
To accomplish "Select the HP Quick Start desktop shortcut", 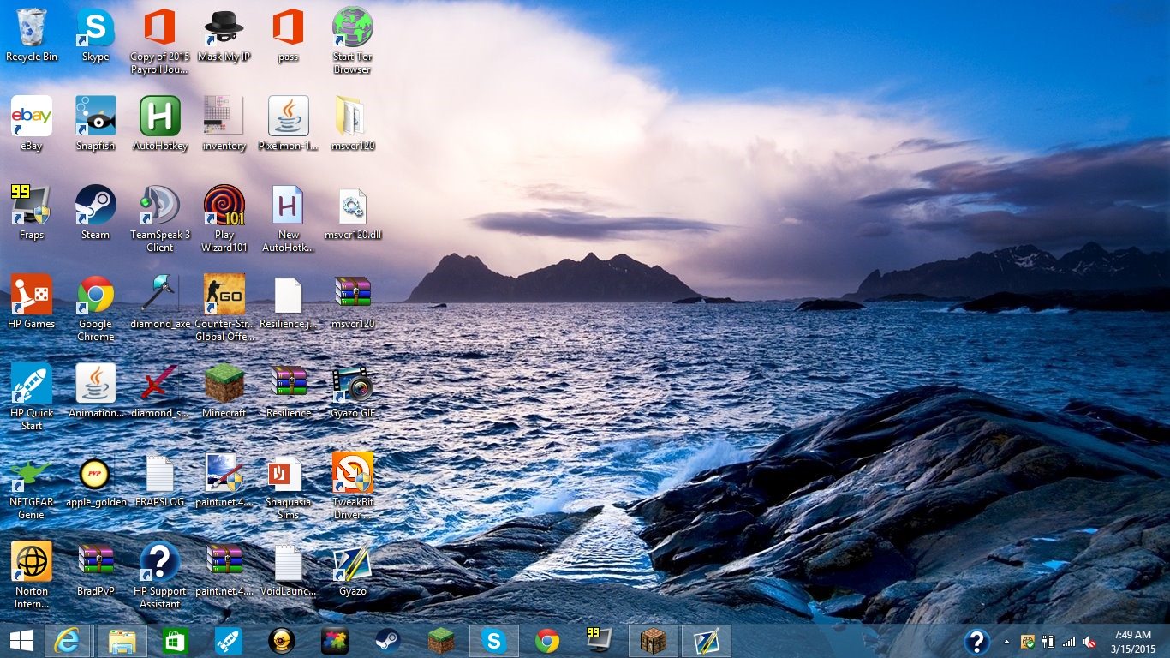I will [32, 397].
